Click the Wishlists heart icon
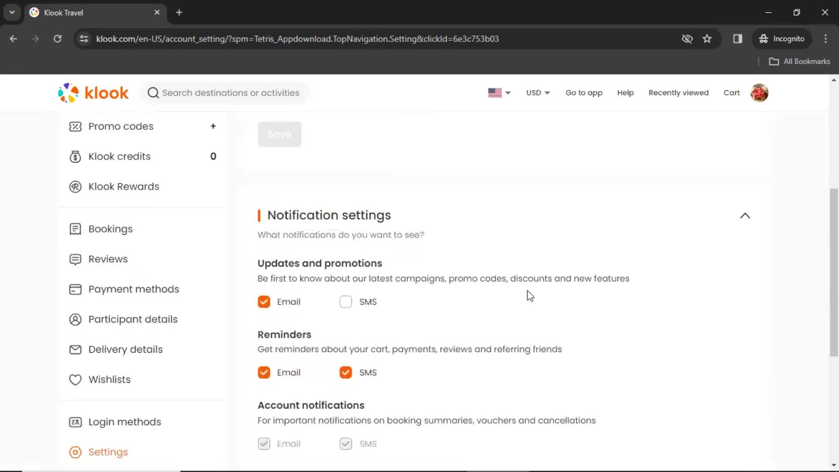 click(75, 380)
